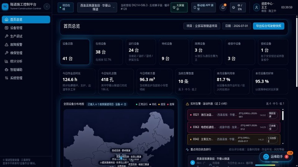Click the 本月设备完好率 95.3% card
Screen dimensions: 298x167
click(x=270, y=81)
